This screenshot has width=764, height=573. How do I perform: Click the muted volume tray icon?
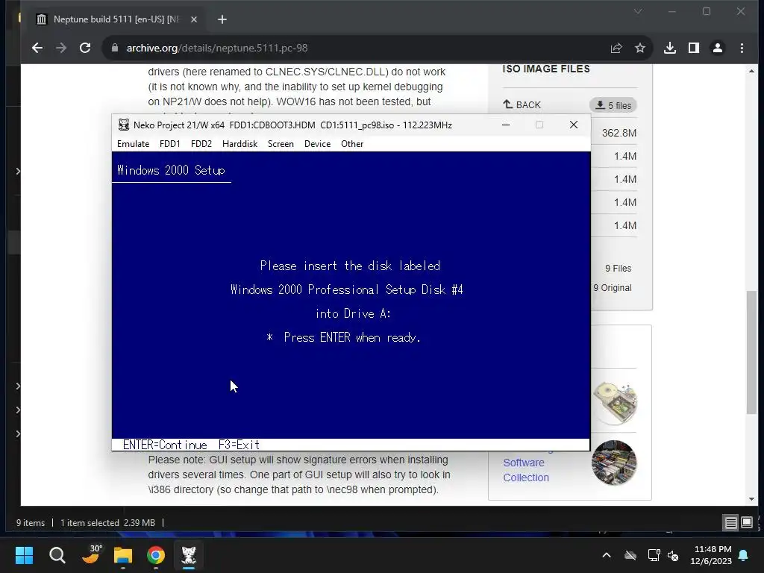click(x=673, y=555)
